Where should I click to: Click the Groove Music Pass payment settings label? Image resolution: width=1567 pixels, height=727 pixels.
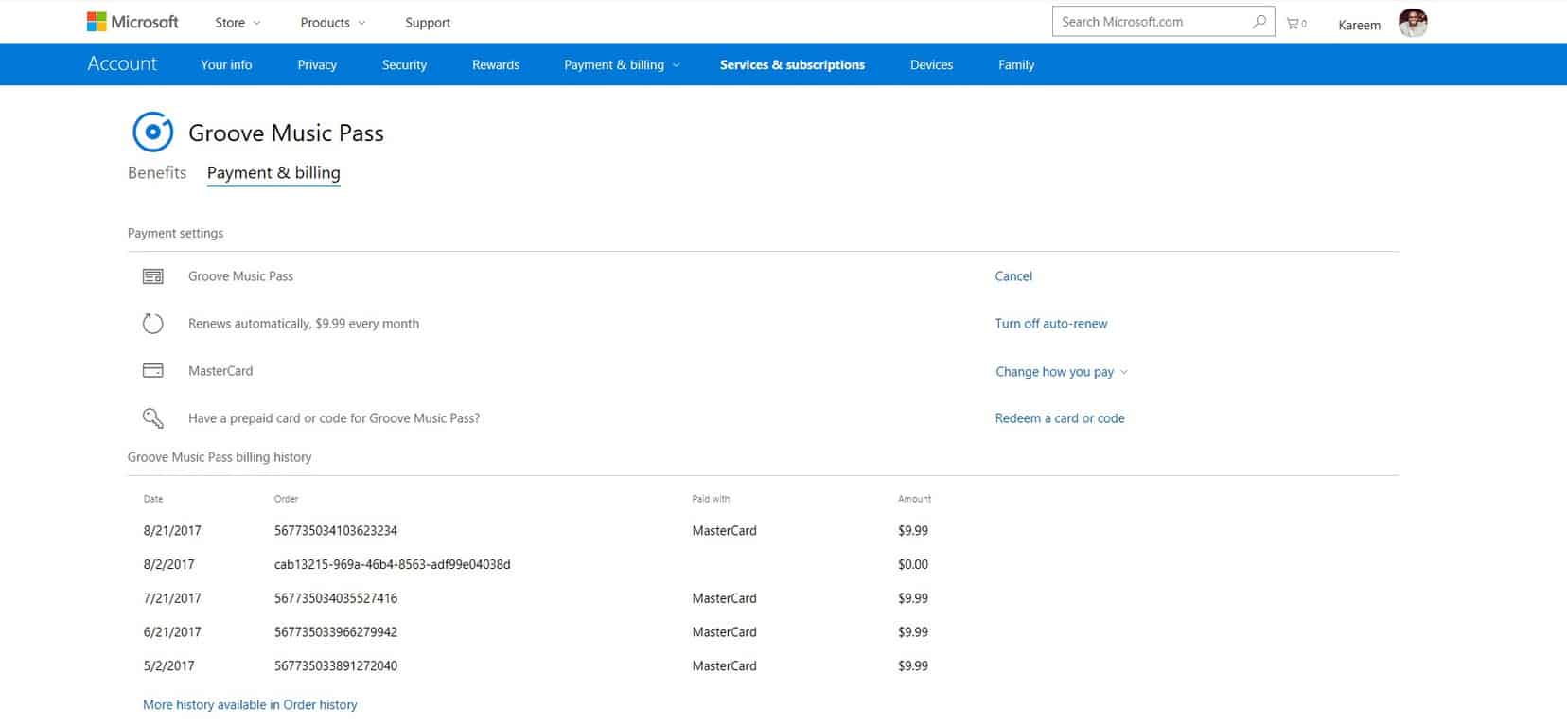[x=240, y=276]
